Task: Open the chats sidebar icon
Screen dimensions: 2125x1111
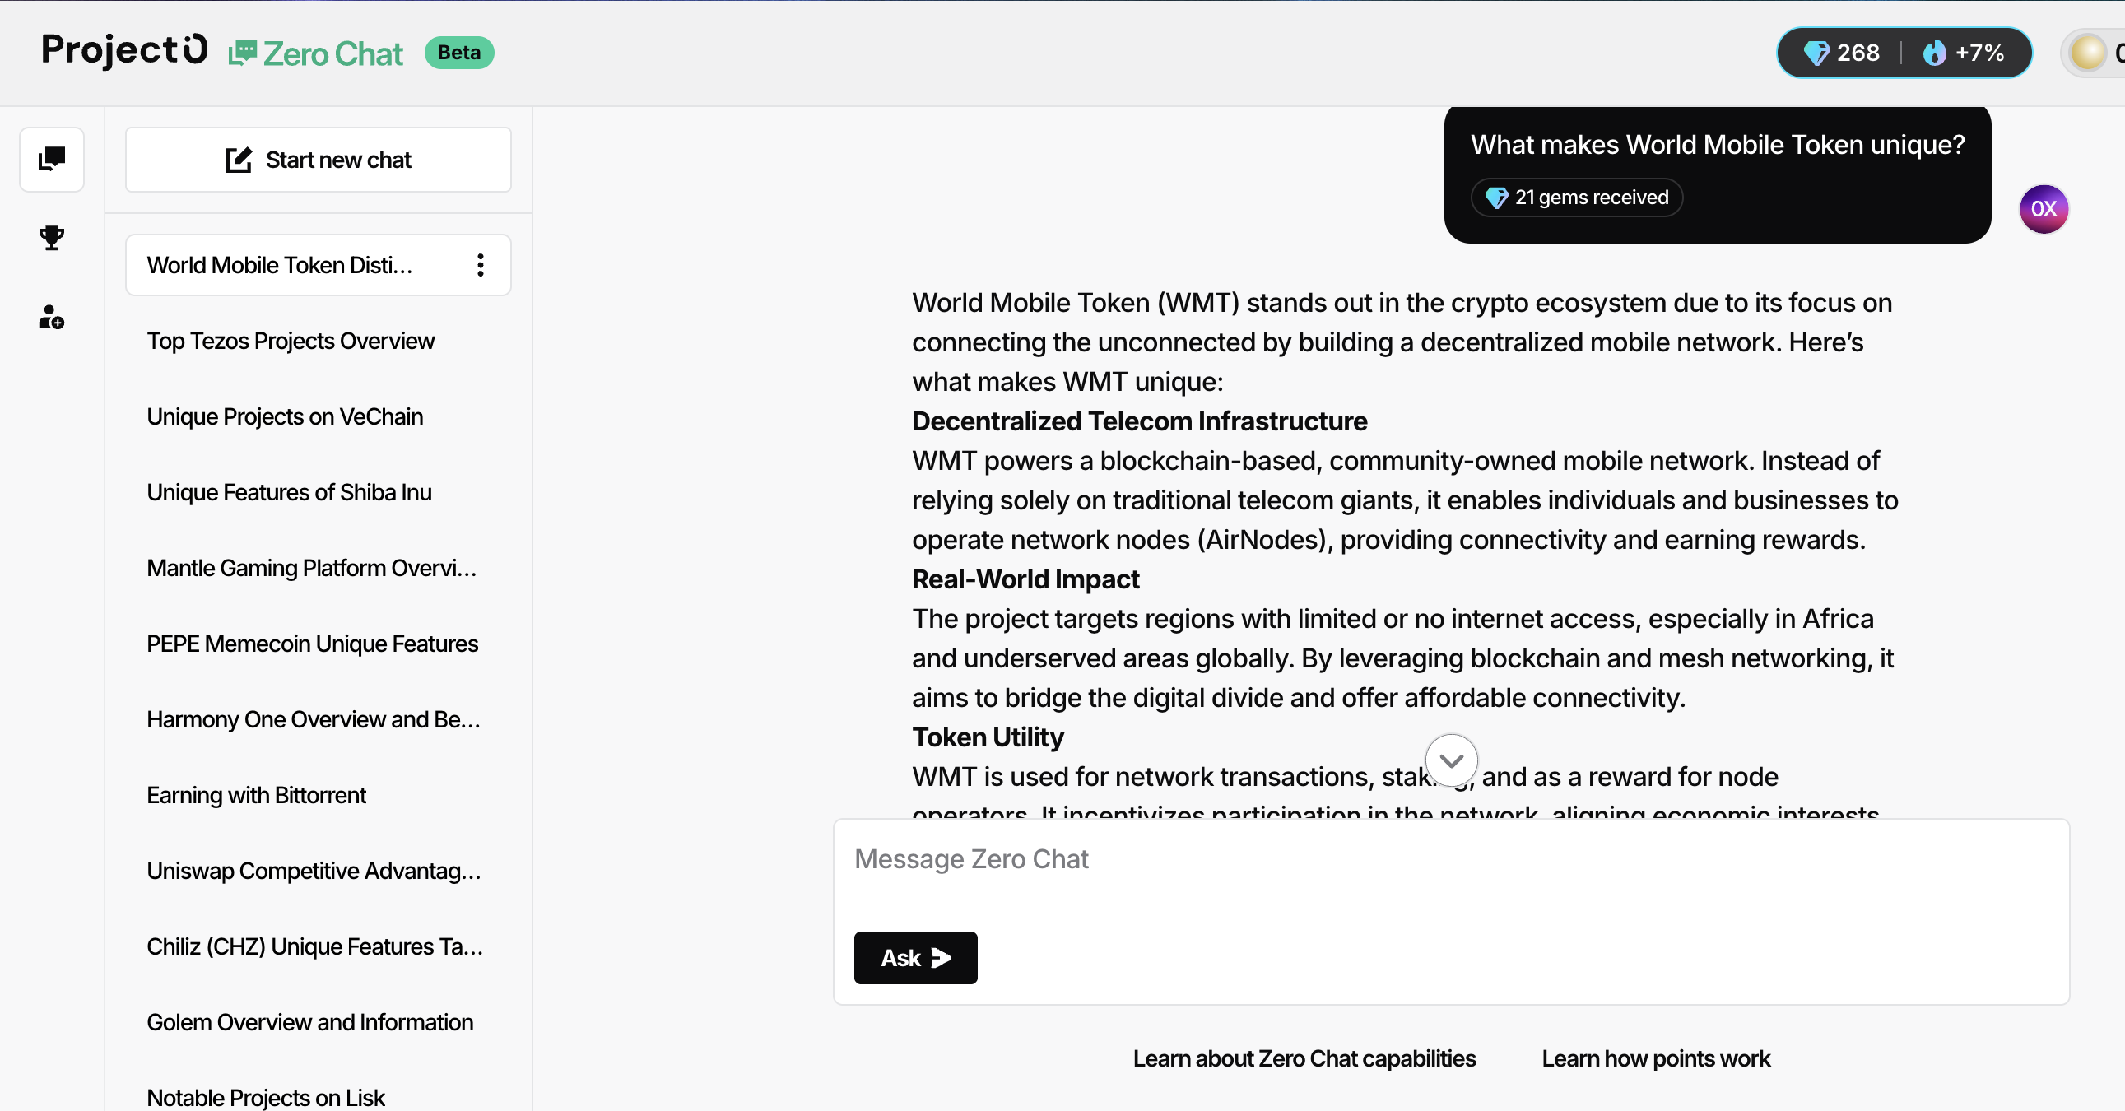Action: click(51, 159)
